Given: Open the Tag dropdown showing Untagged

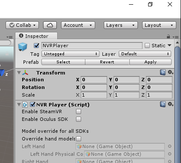Looking at the screenshot, I should (70, 54).
